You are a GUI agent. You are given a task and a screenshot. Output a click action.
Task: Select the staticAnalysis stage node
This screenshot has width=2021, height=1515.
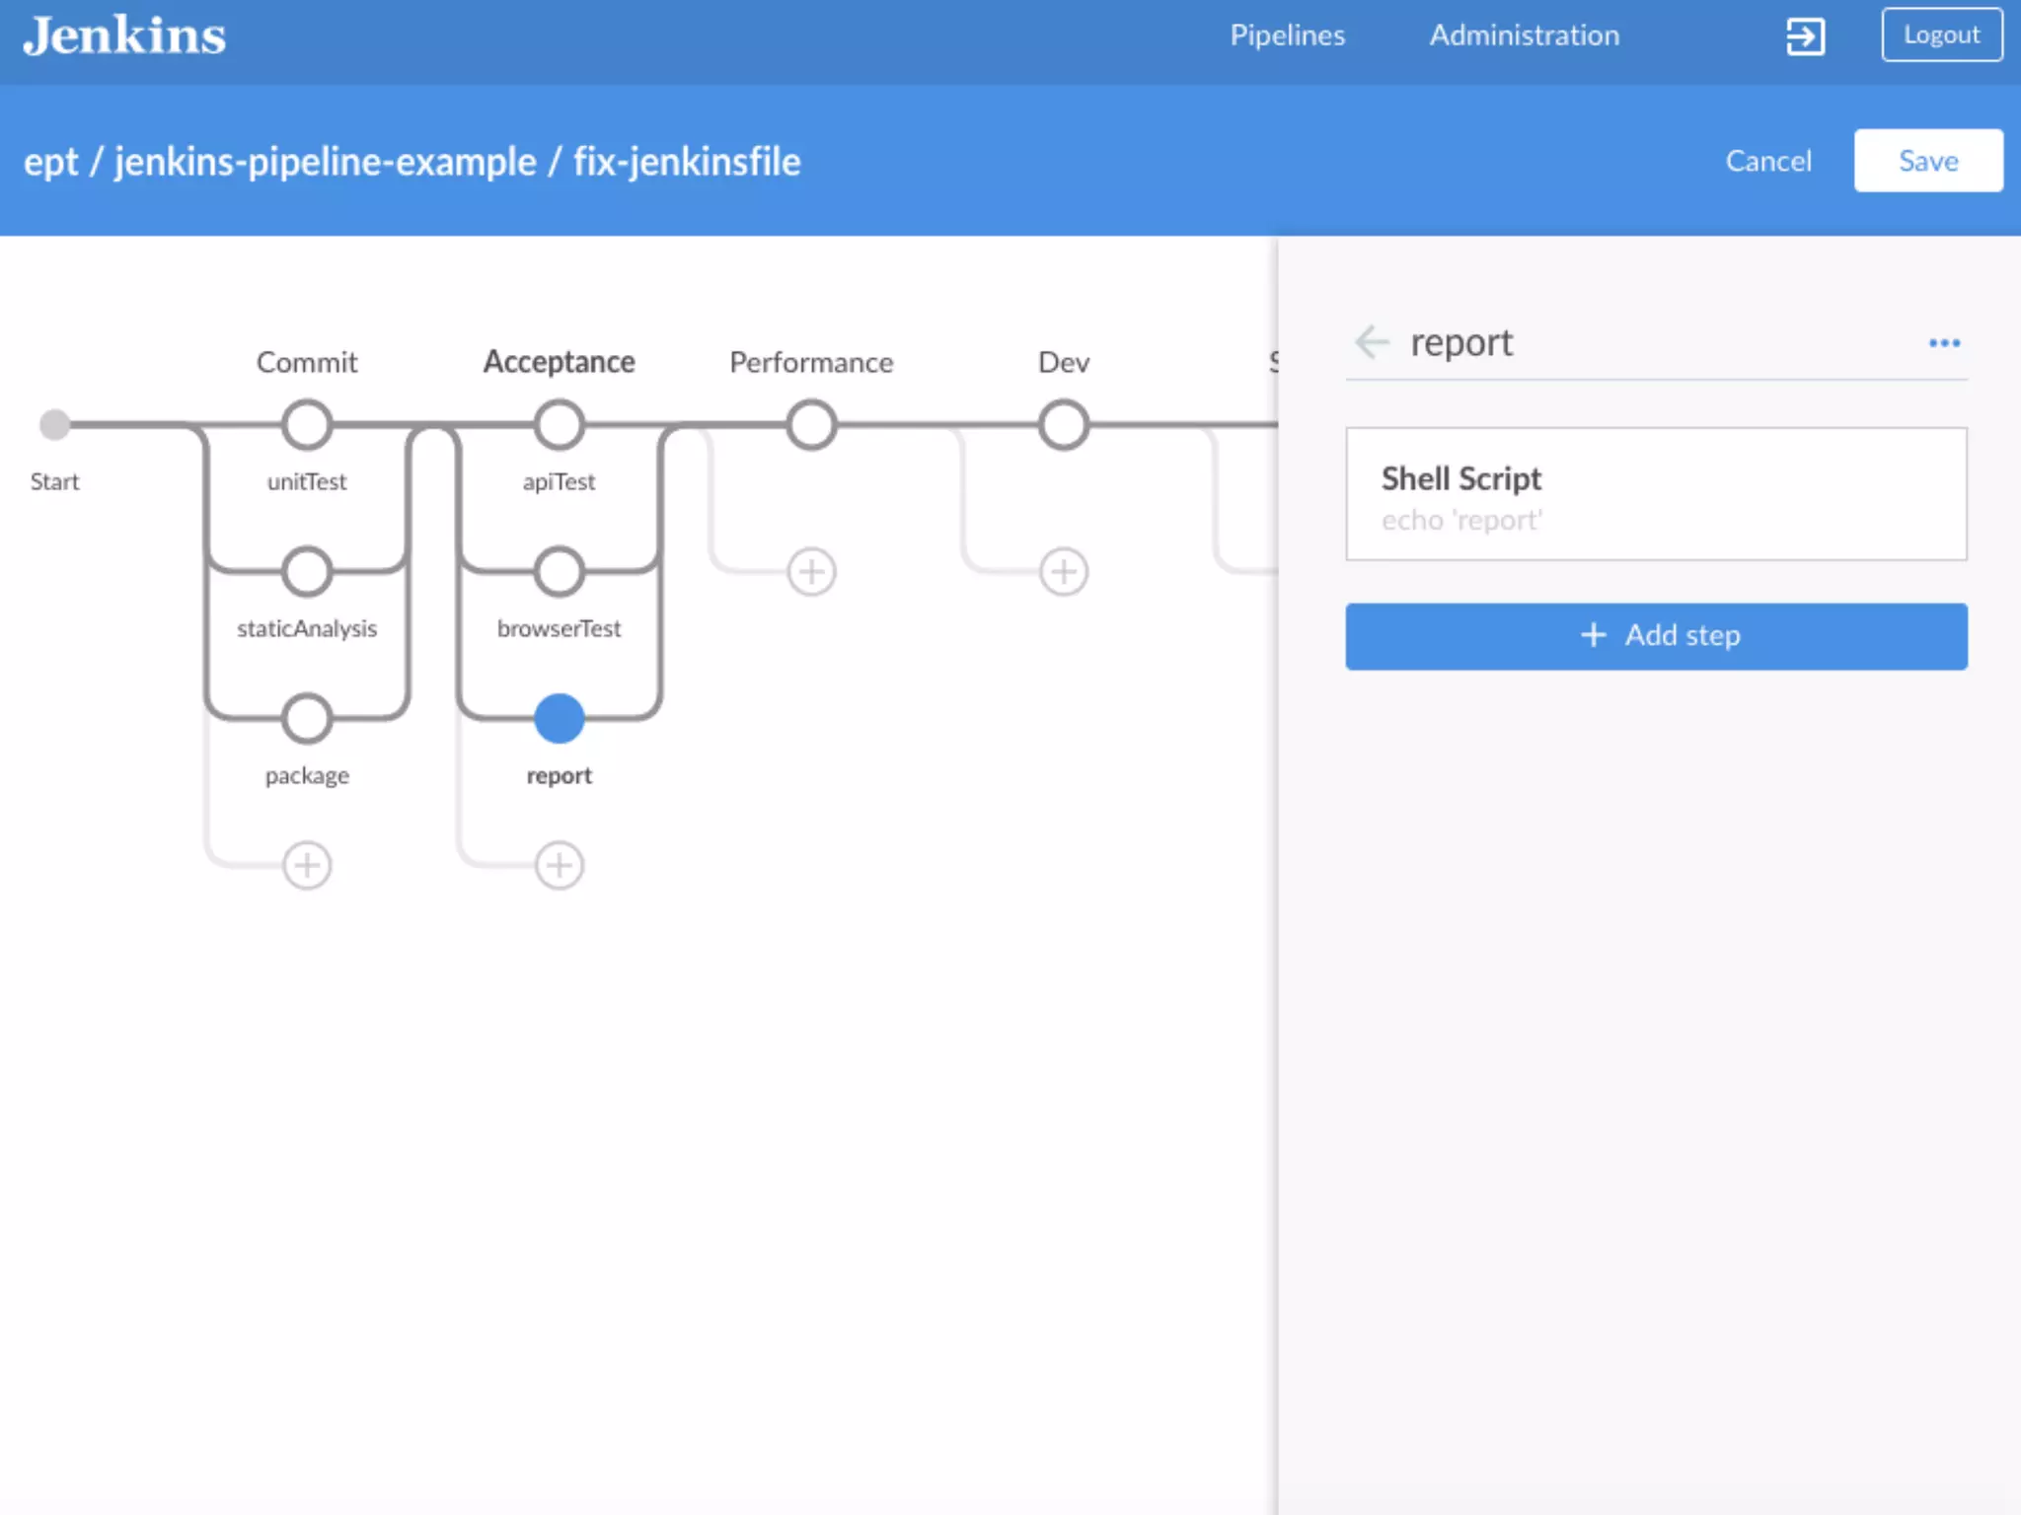(x=307, y=572)
